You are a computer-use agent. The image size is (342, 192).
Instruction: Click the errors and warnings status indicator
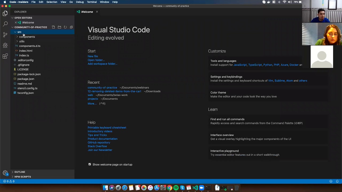pos(9,181)
